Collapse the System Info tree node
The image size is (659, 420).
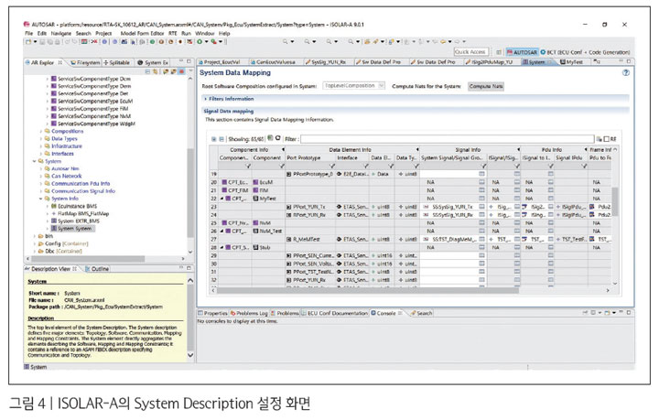pyautogui.click(x=41, y=199)
